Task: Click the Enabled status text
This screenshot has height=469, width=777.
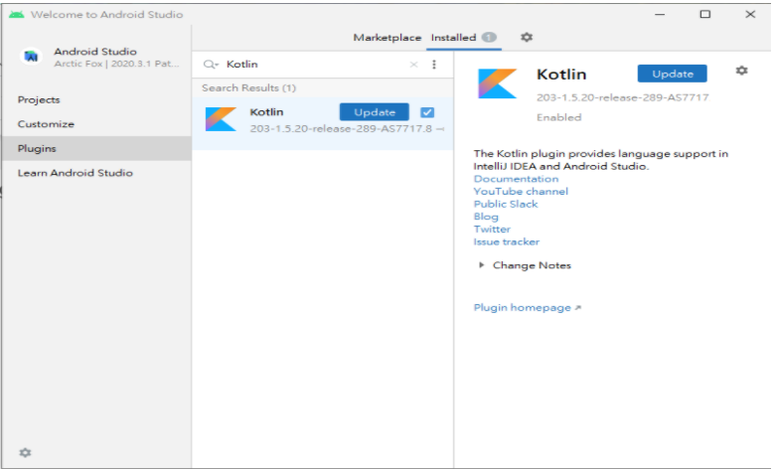Action: click(559, 117)
